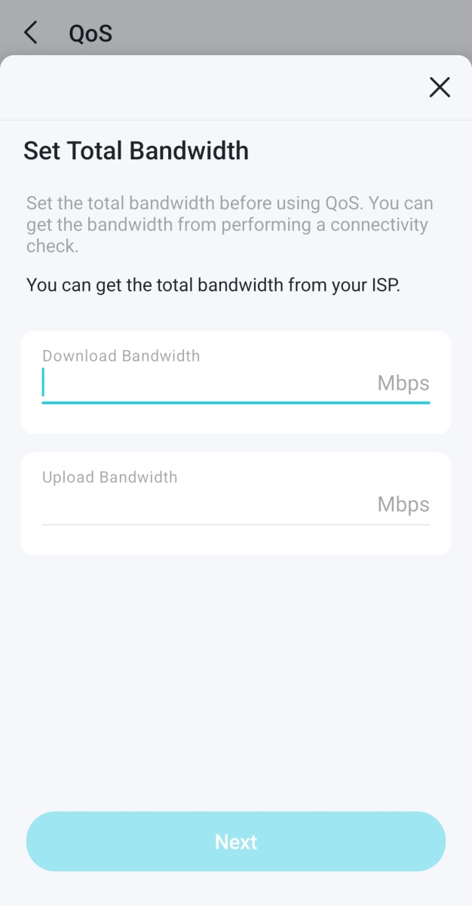Click the Upload Bandwidth label text
The width and height of the screenshot is (472, 906).
tap(109, 476)
